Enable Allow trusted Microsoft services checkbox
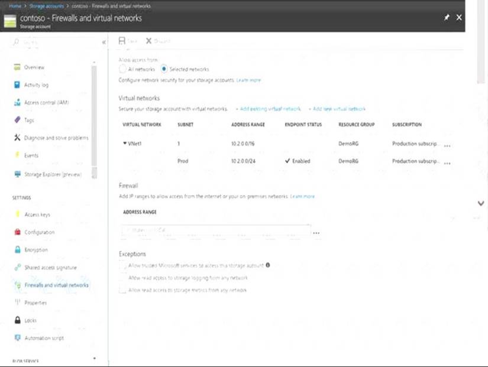Image resolution: width=488 pixels, height=367 pixels. pyautogui.click(x=122, y=266)
